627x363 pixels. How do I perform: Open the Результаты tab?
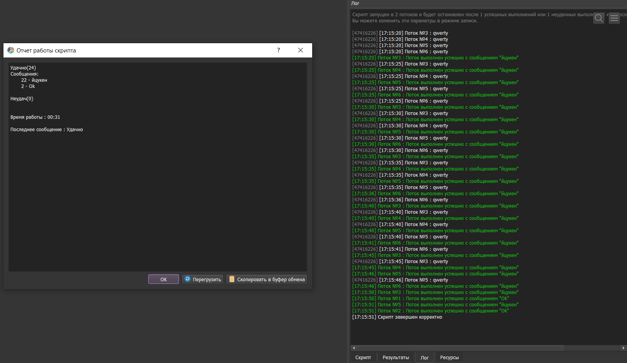coord(395,358)
